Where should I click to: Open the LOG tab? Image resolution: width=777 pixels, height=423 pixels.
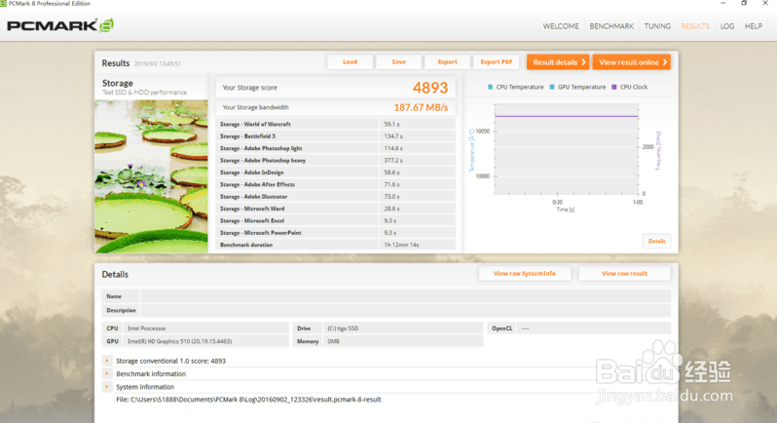click(727, 26)
